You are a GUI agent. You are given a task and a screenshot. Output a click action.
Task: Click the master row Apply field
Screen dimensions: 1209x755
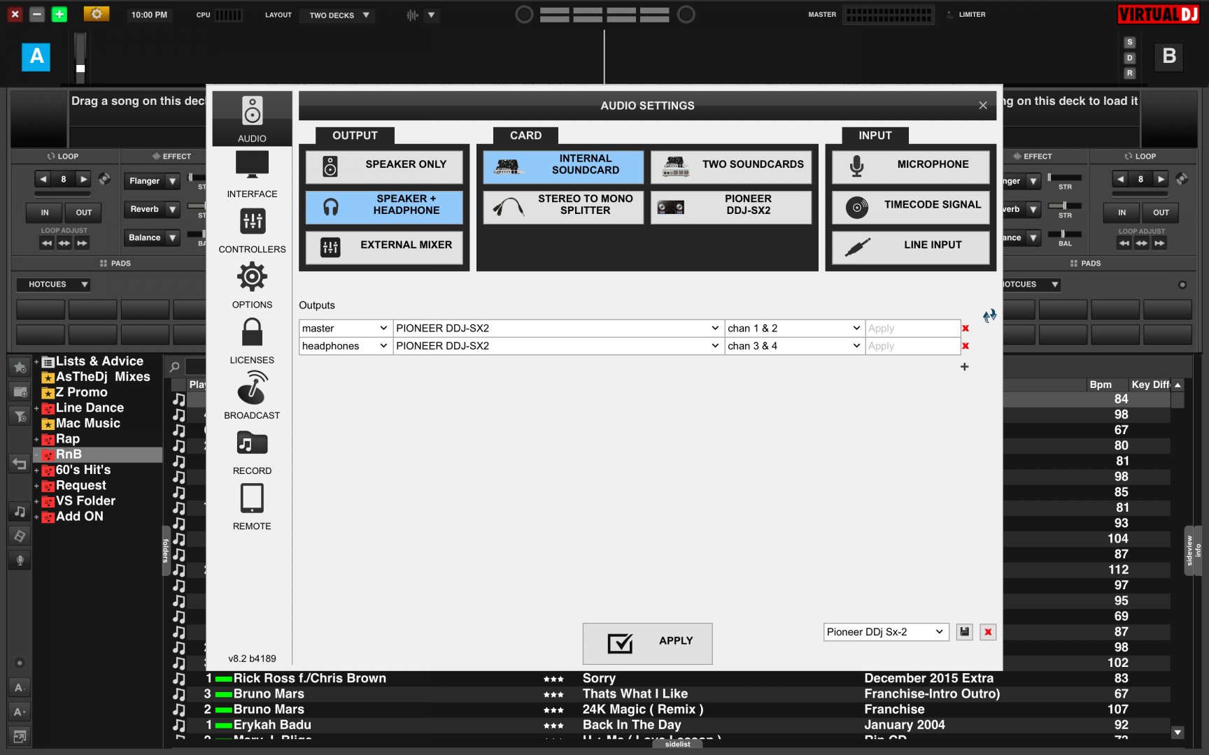click(912, 329)
